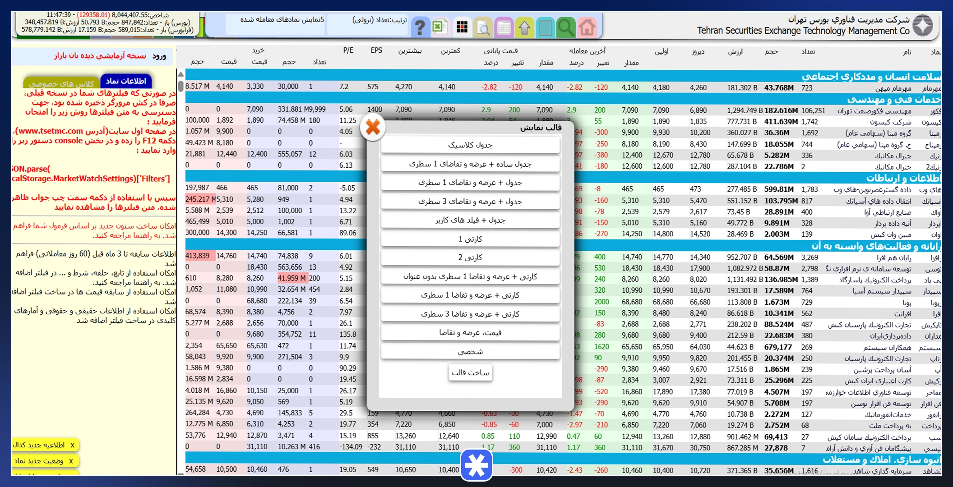Click the نام name column header
Image resolution: width=953 pixels, height=487 pixels.
click(907, 52)
